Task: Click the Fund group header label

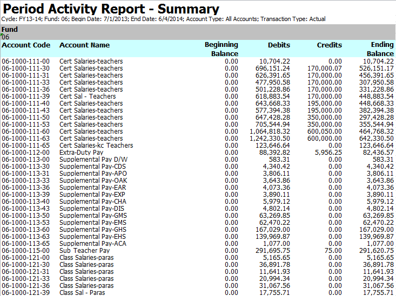Action: point(9,29)
